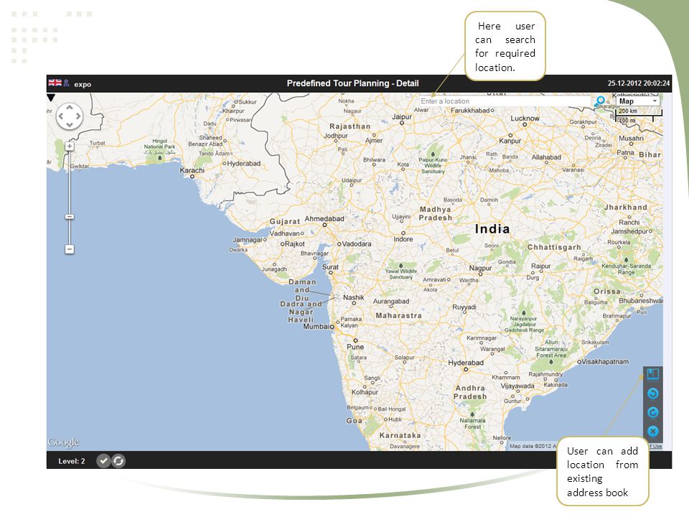Open the address book icon
Viewport: 689px width, 517px height.
pyautogui.click(x=653, y=374)
